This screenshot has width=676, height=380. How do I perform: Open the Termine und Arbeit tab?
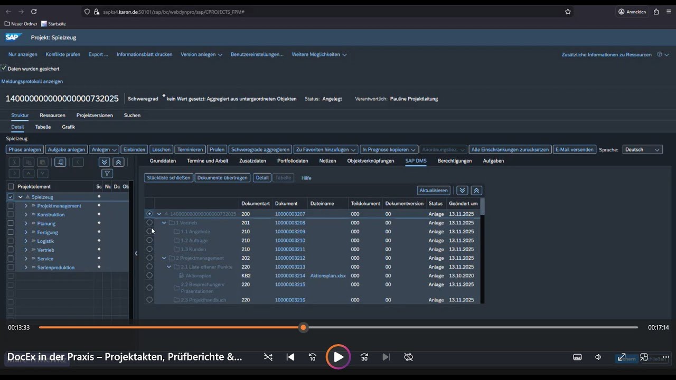pyautogui.click(x=208, y=160)
